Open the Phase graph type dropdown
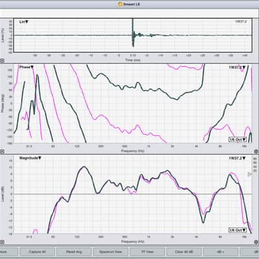Image resolution: width=259 pixels, height=259 pixels. pyautogui.click(x=27, y=67)
